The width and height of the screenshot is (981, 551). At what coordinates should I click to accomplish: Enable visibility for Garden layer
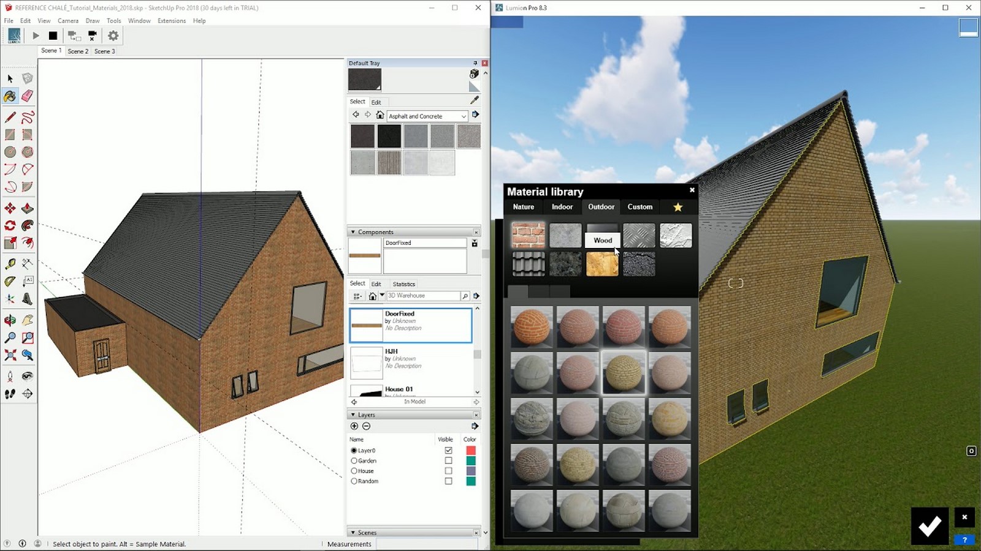click(448, 461)
